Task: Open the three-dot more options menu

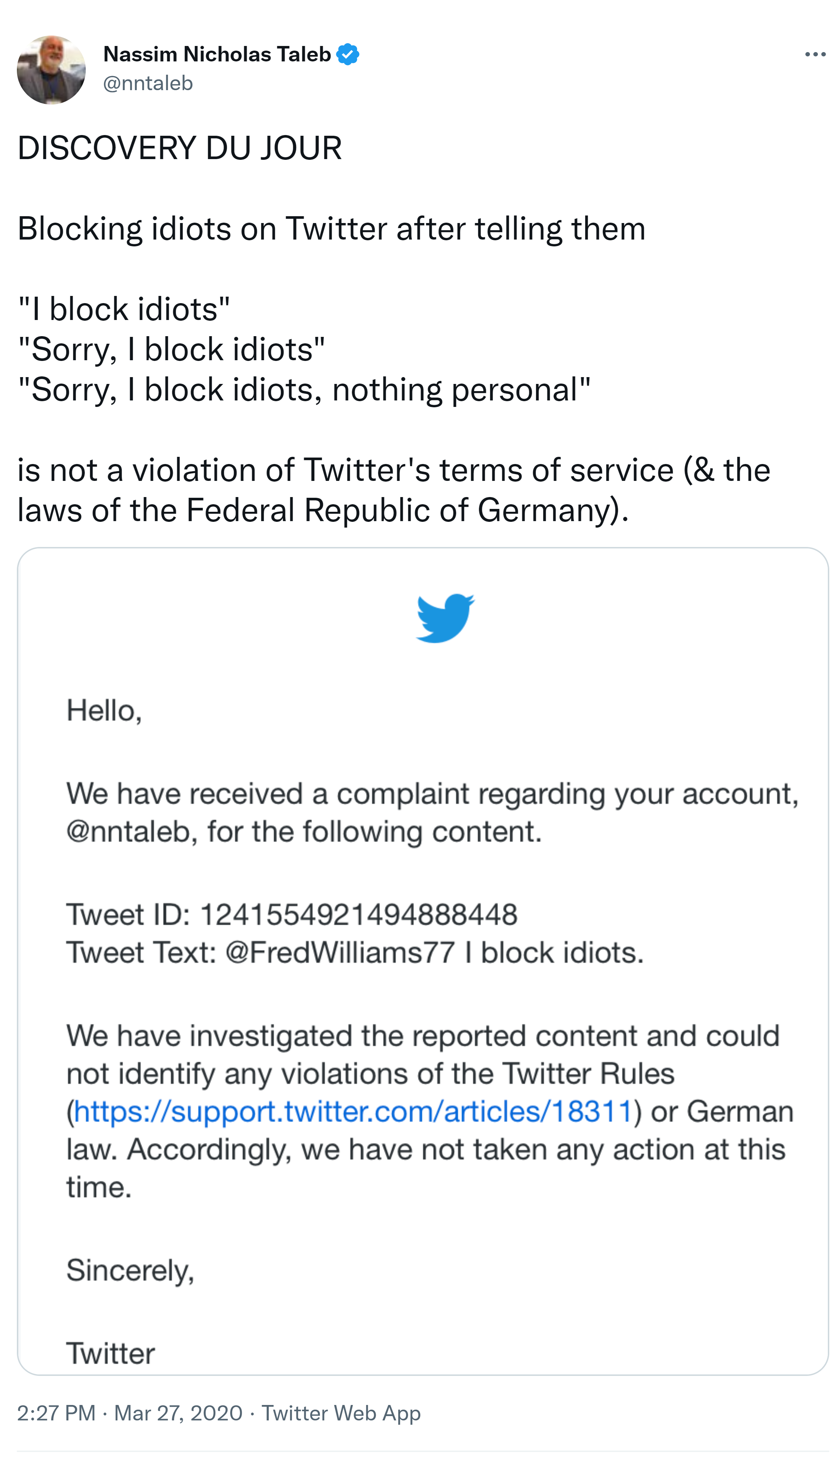Action: [814, 55]
